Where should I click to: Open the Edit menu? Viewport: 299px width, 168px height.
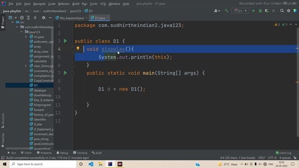pos(19,4)
